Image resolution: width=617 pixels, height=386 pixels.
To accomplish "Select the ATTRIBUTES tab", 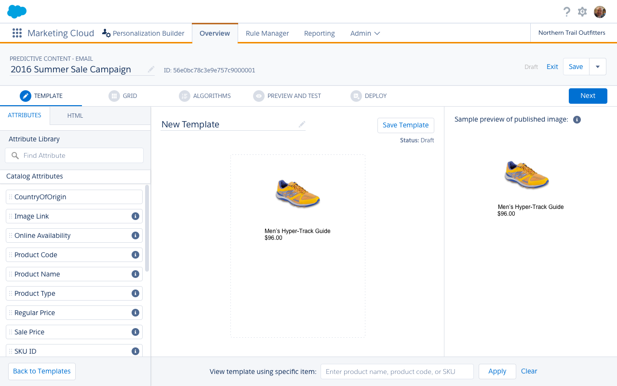I will tap(25, 115).
